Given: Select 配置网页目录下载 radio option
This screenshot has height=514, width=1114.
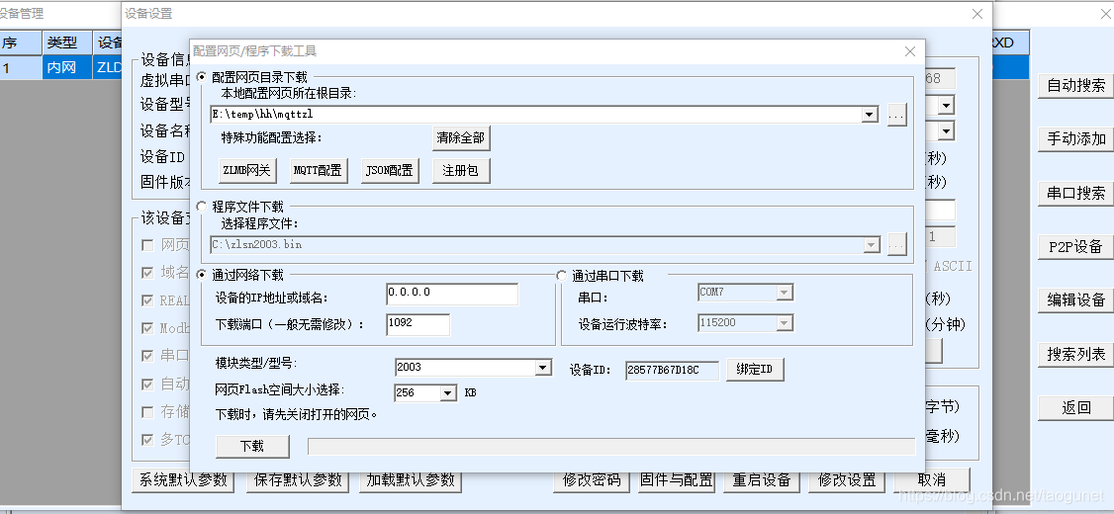Looking at the screenshot, I should pos(202,77).
